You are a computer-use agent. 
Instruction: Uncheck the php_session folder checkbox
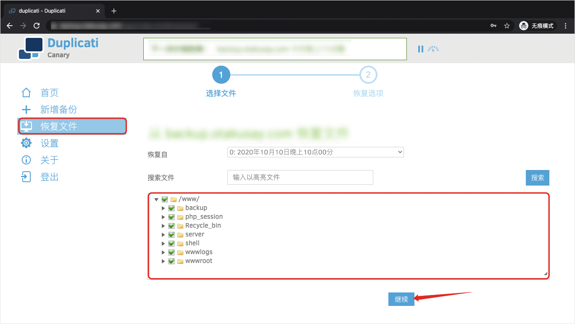(x=171, y=217)
